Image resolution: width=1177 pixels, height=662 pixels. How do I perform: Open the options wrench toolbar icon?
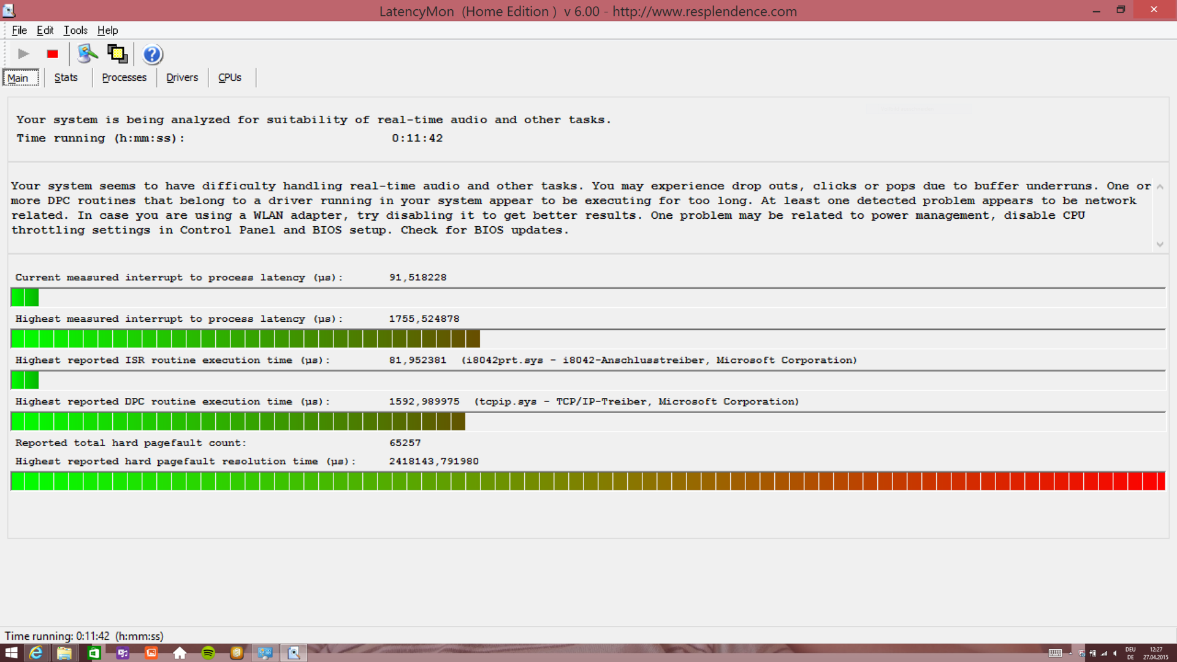point(87,54)
